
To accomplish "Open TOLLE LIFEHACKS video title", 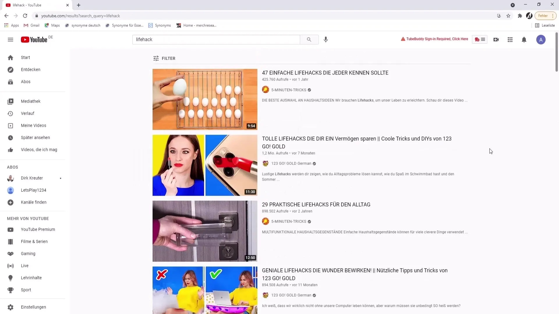I will click(357, 142).
